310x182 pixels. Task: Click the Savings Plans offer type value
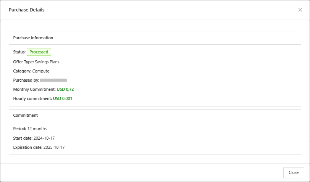pos(47,62)
